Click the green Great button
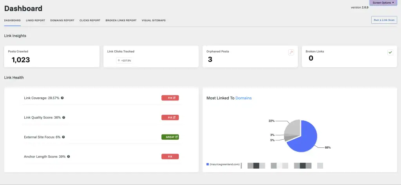This screenshot has width=401, height=185. pyautogui.click(x=170, y=137)
